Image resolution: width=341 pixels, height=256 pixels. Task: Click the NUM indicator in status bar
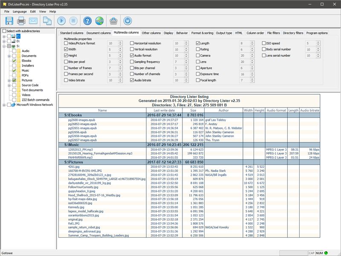(319, 253)
